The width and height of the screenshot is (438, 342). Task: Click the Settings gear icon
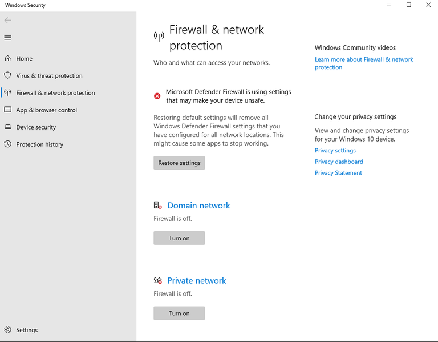point(8,330)
